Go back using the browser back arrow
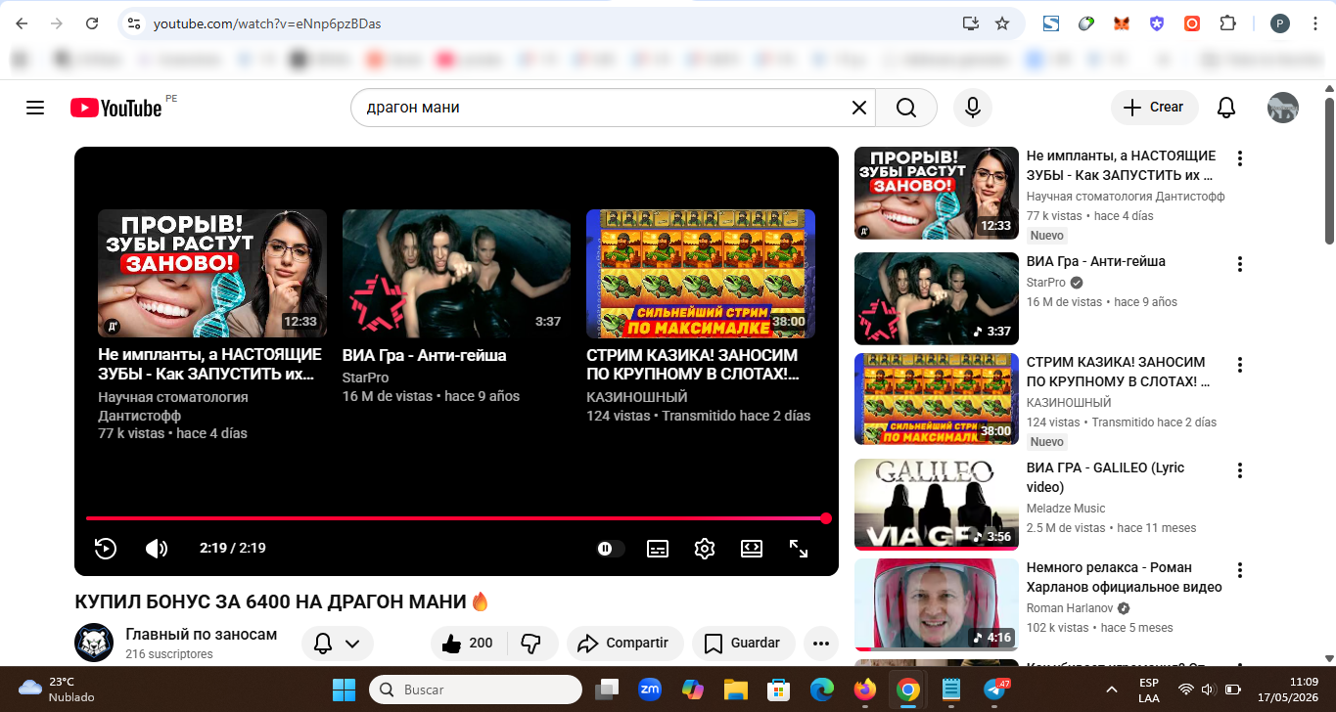Image resolution: width=1336 pixels, height=712 pixels. coord(22,23)
